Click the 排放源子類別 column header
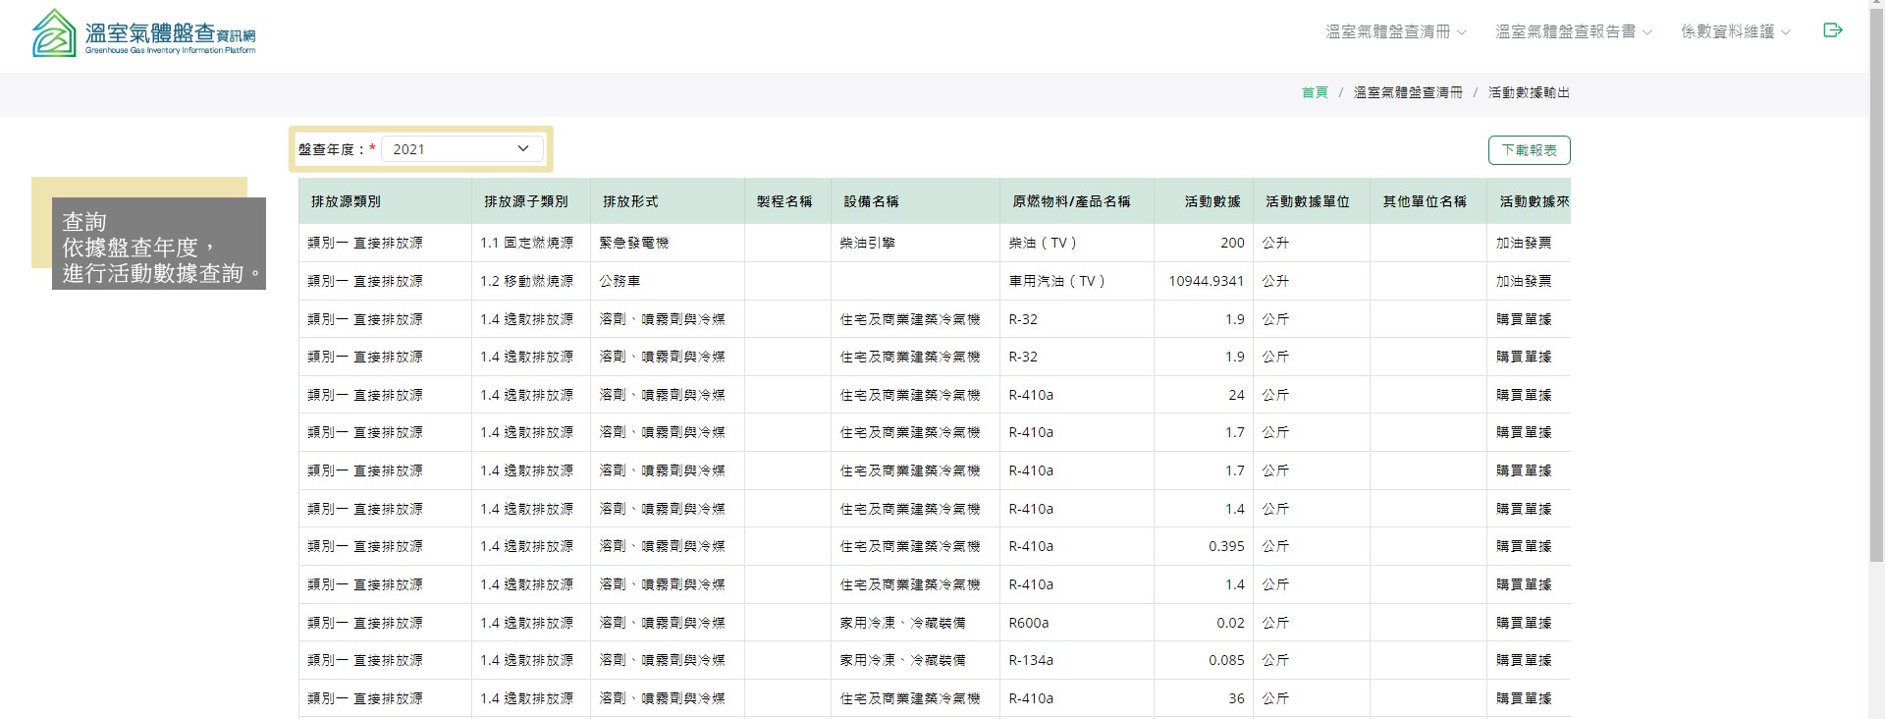The image size is (1885, 719). pos(526,201)
